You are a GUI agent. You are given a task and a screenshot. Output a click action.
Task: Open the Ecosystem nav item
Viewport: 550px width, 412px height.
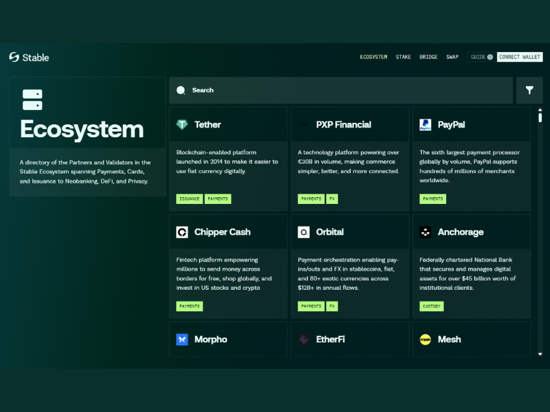click(x=373, y=57)
